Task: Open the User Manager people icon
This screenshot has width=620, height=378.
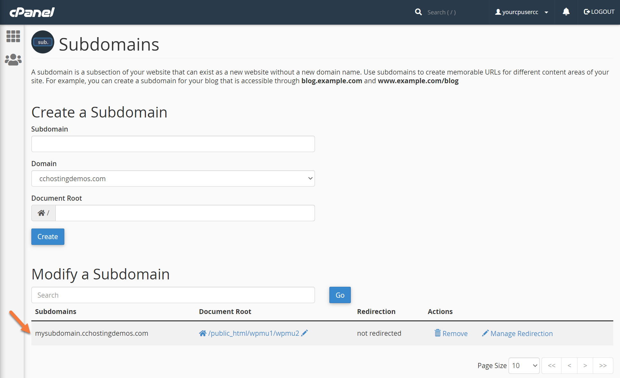Action: [13, 60]
